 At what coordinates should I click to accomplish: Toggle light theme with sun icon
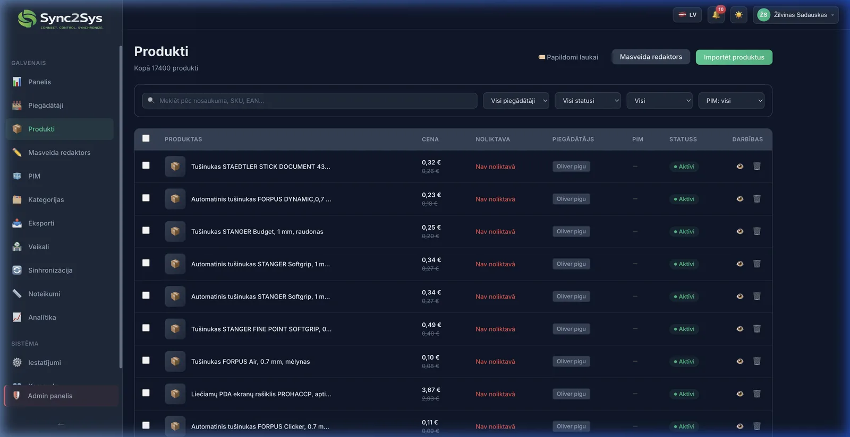click(738, 15)
